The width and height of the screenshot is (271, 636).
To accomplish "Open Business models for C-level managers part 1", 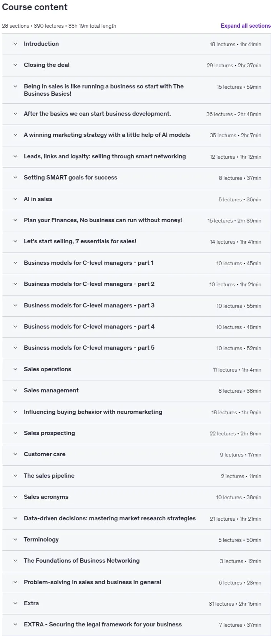I will (136, 263).
